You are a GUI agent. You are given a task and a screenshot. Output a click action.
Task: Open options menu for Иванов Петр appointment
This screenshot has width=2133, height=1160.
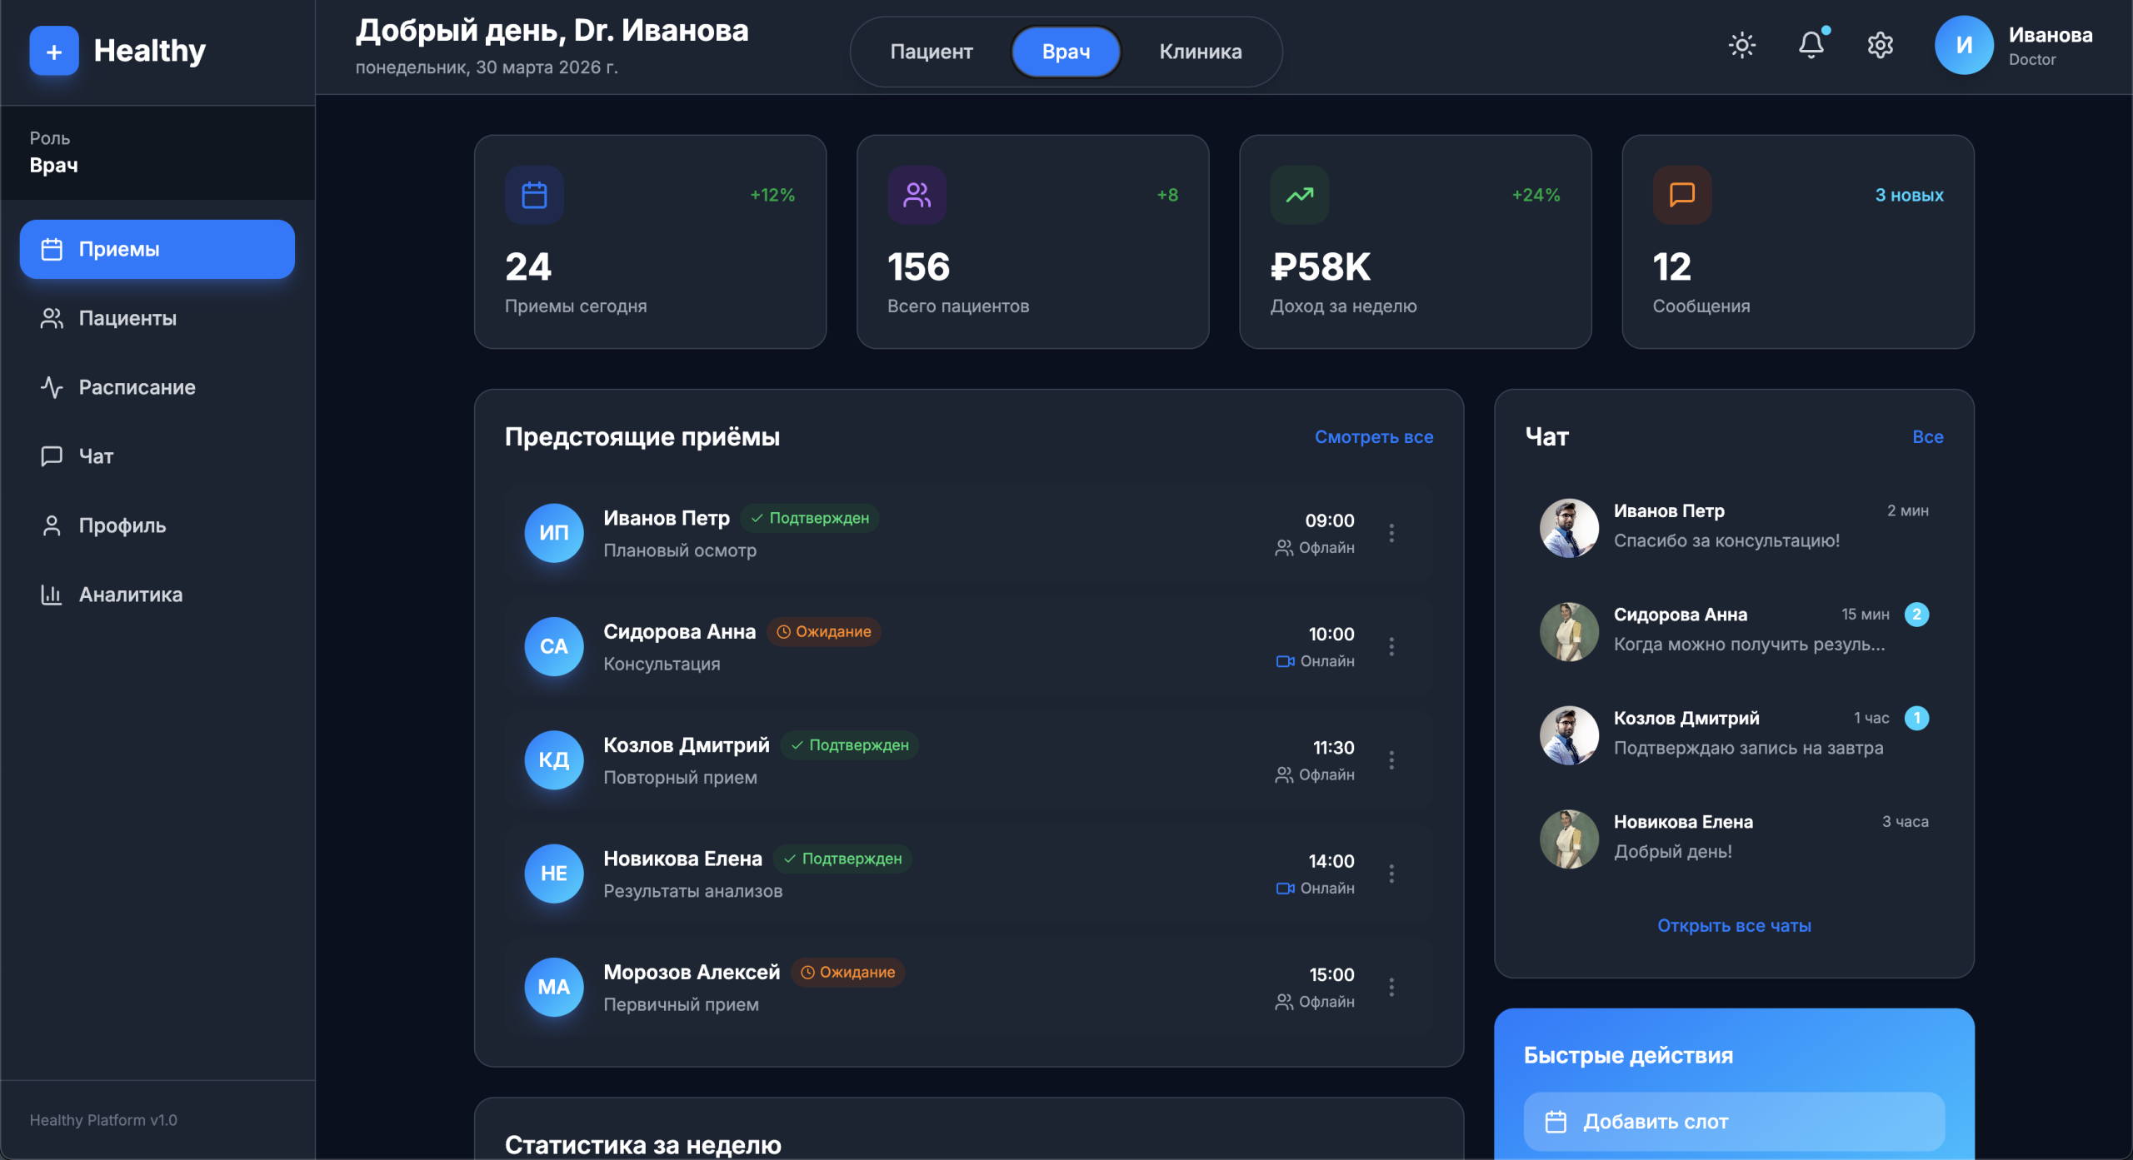pyautogui.click(x=1391, y=533)
